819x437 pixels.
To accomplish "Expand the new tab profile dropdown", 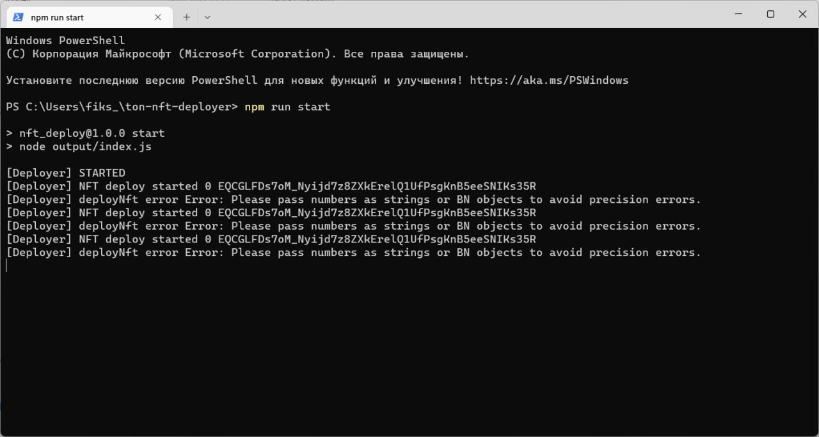I will point(207,17).
